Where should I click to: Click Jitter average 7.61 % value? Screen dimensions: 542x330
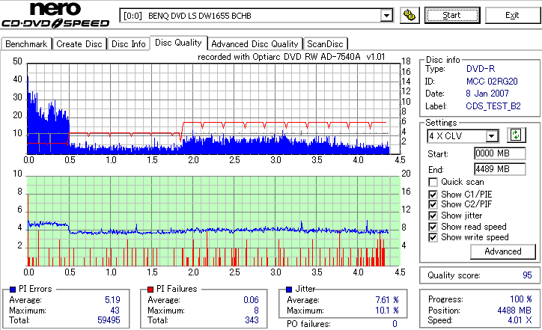pos(387,300)
